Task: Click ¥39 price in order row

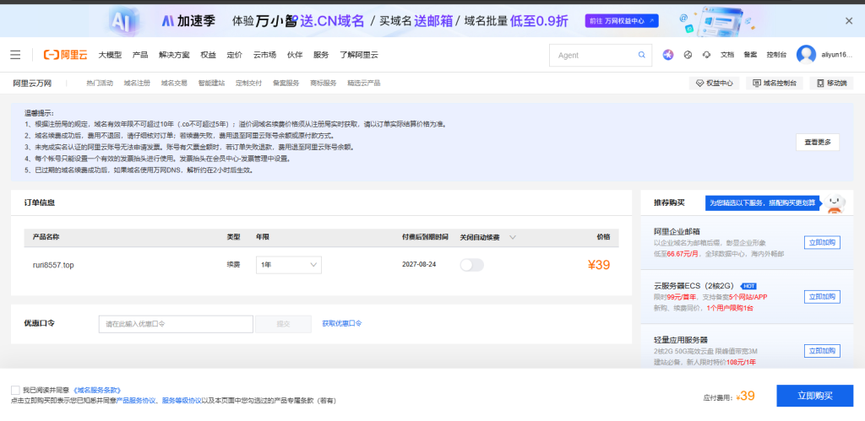Action: point(599,265)
